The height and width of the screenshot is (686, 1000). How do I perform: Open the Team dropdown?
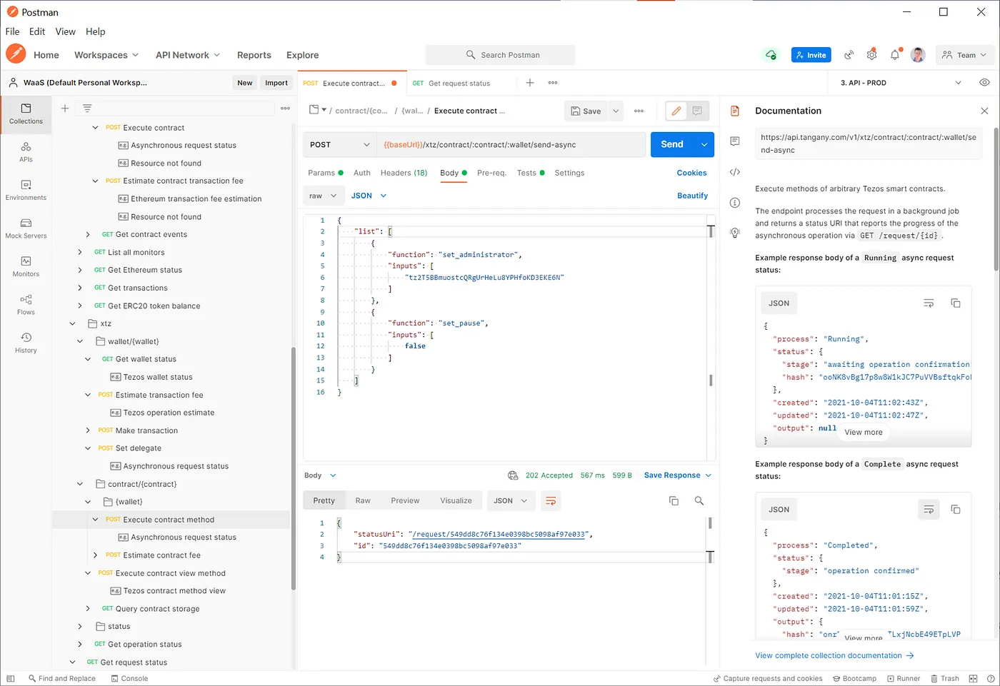pyautogui.click(x=964, y=55)
